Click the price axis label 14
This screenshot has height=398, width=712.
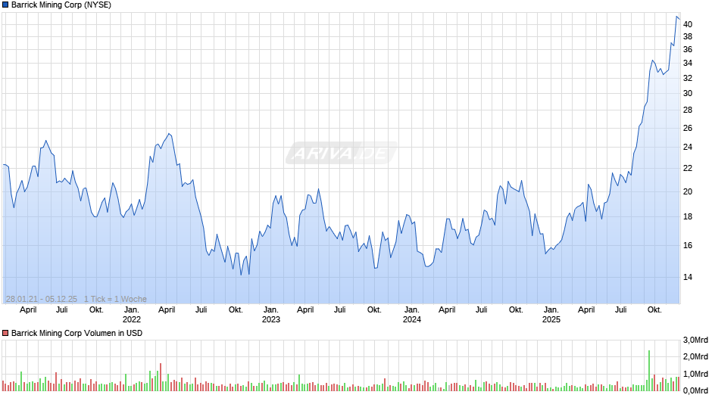(x=688, y=277)
